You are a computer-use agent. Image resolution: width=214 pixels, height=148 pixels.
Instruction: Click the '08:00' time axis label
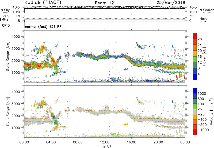(78, 142)
